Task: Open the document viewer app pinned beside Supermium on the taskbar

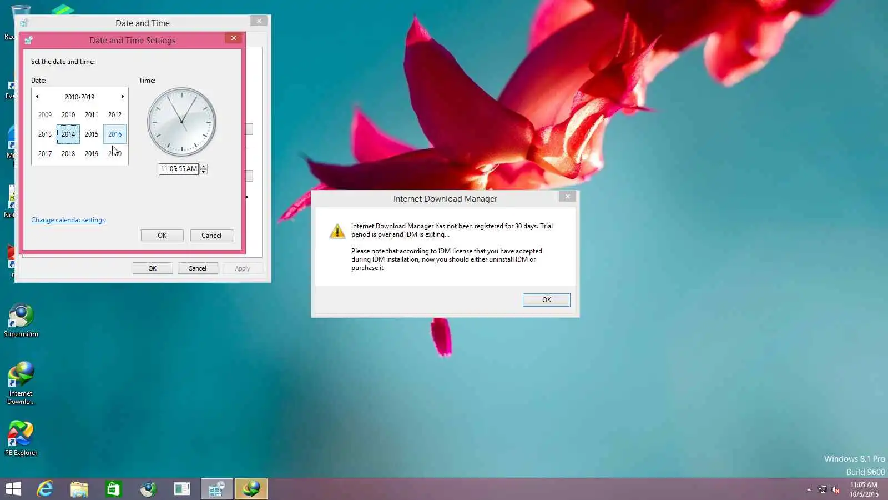Action: point(182,489)
